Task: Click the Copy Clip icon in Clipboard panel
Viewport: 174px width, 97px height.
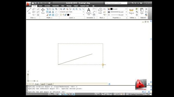Action: click(146, 12)
